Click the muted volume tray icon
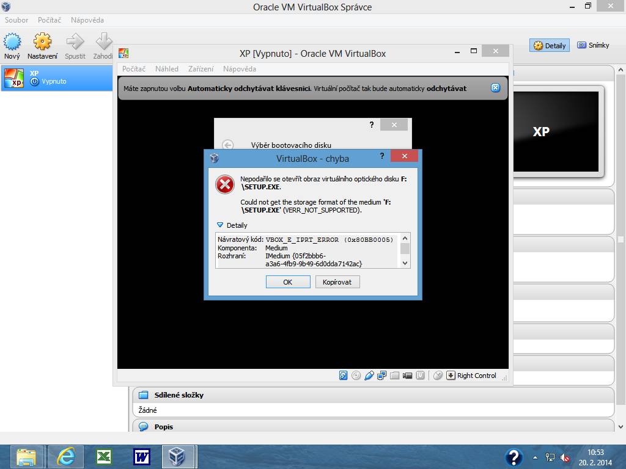This screenshot has width=626, height=469. pyautogui.click(x=565, y=457)
